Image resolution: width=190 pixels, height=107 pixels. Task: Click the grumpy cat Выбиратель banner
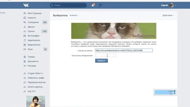click(x=114, y=31)
